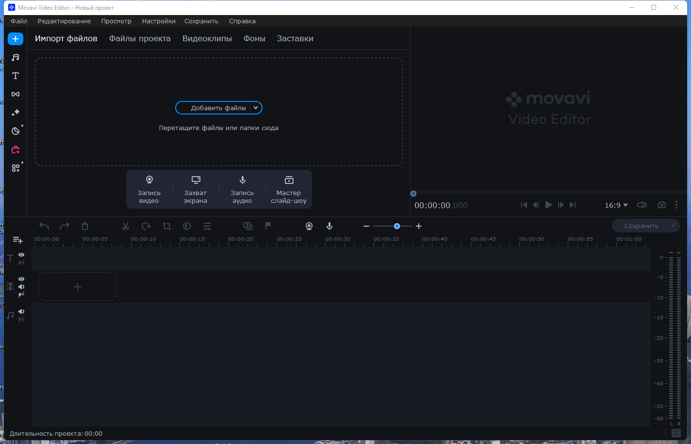Open Мастер слайд-шоу

[289, 189]
